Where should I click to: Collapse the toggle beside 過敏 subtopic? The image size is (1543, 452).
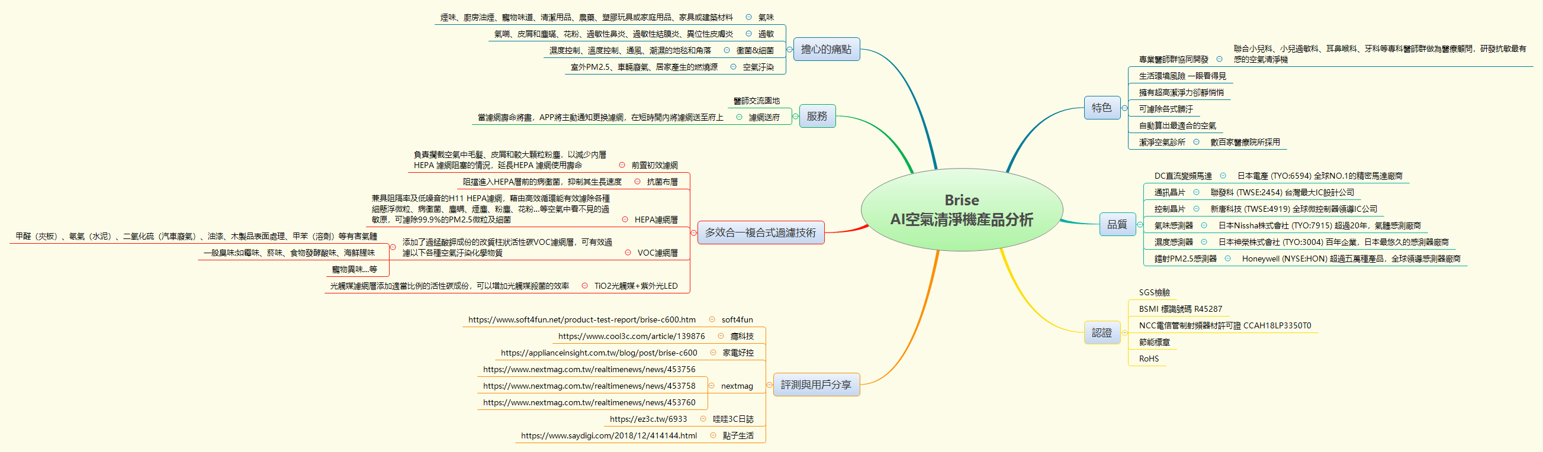(749, 34)
